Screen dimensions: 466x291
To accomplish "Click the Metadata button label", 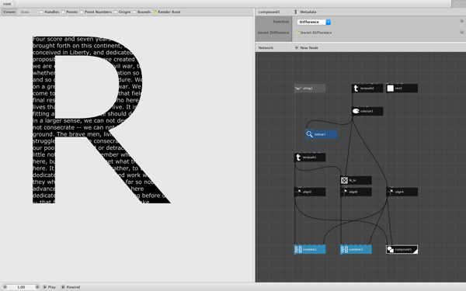I will [x=308, y=12].
